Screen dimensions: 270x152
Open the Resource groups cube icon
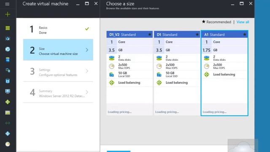[8, 38]
